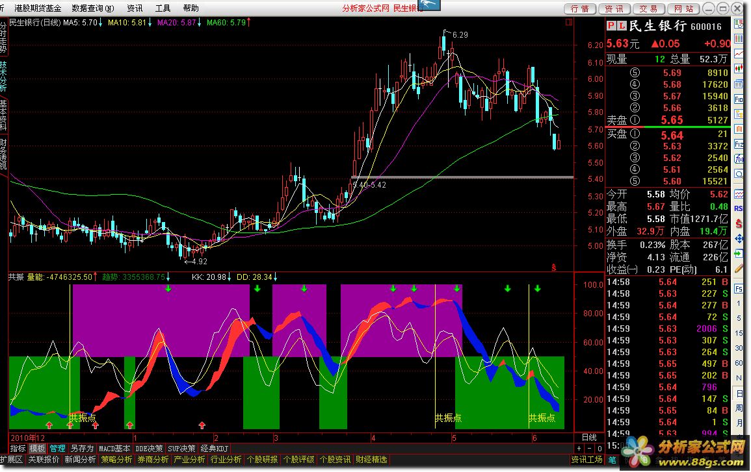This screenshot has height=472, width=751.
Task: Click the sector tree structure icon
Action: pyautogui.click(x=739, y=114)
